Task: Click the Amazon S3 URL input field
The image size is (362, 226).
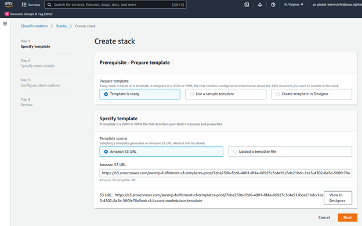Action: (x=226, y=173)
